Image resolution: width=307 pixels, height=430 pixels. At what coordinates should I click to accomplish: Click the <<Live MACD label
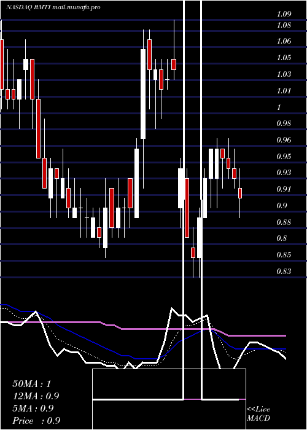(258, 414)
